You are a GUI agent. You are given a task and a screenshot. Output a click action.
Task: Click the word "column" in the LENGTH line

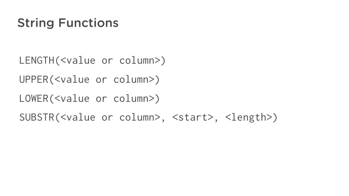[137, 60]
